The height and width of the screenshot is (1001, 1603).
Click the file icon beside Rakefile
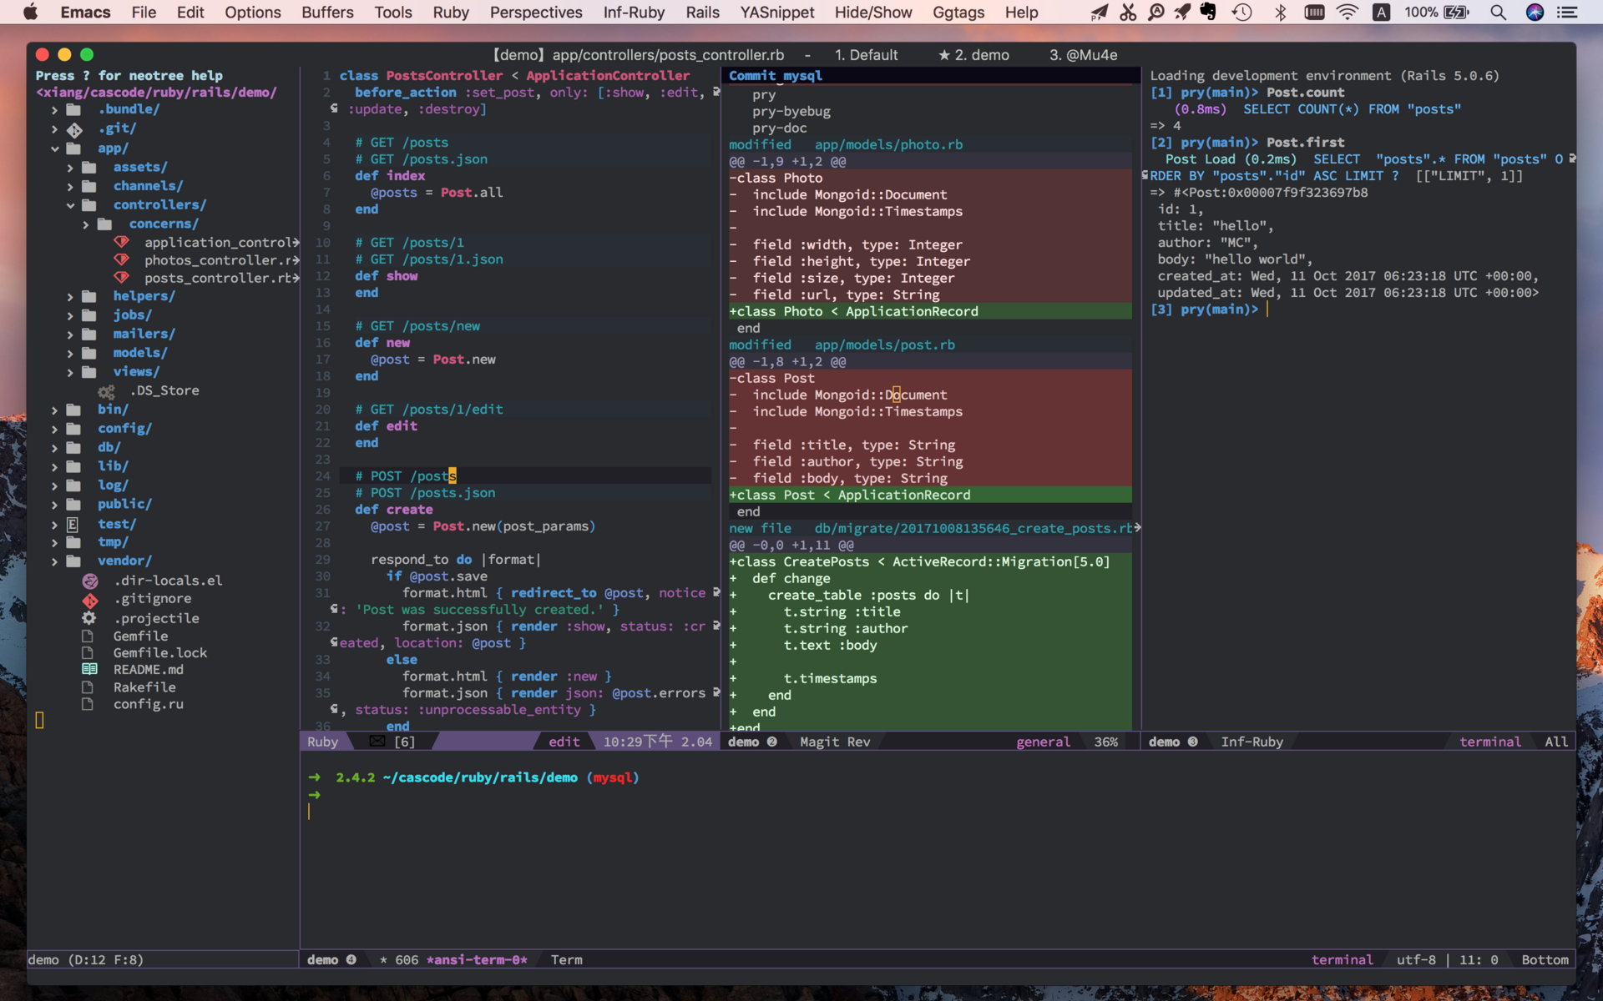click(87, 687)
